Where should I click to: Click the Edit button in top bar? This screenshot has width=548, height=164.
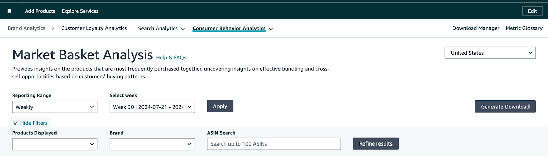pos(533,11)
